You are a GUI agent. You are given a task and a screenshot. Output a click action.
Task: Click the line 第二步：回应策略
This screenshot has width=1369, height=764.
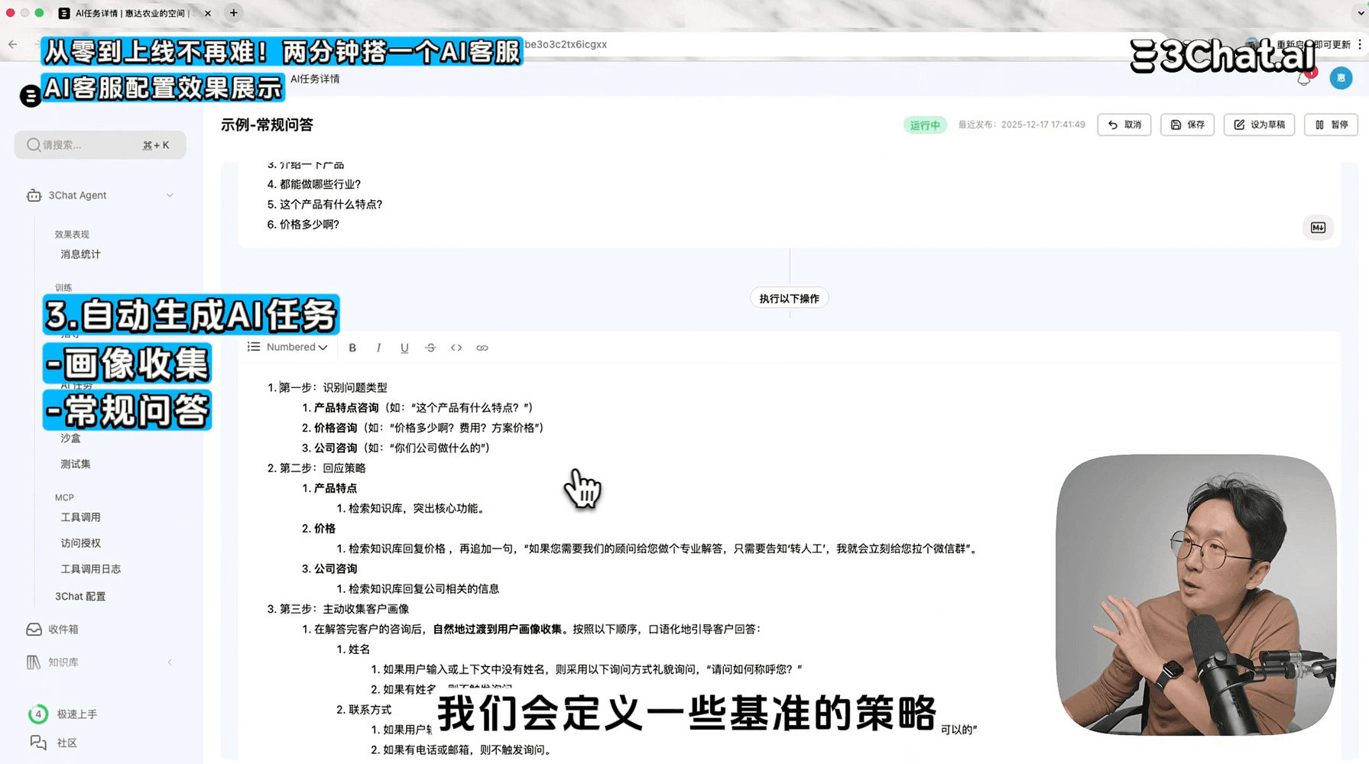[323, 468]
